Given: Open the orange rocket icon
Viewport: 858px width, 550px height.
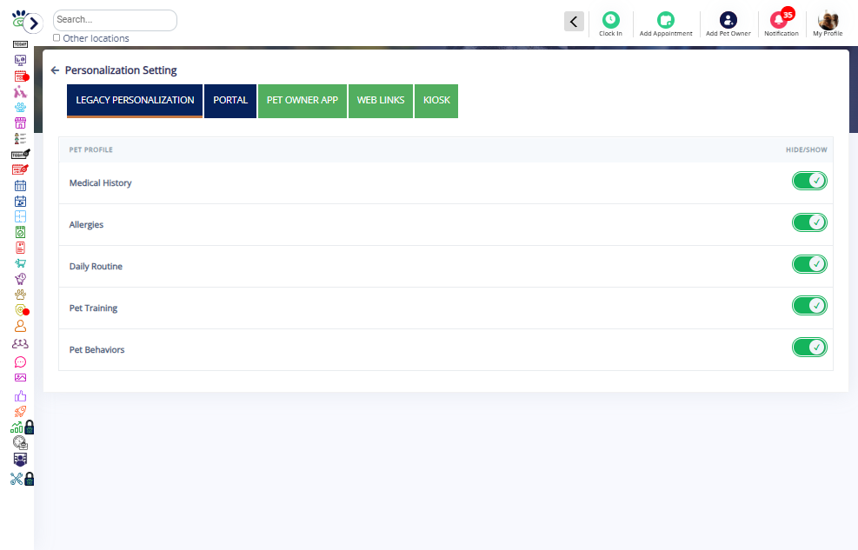Looking at the screenshot, I should tap(20, 412).
